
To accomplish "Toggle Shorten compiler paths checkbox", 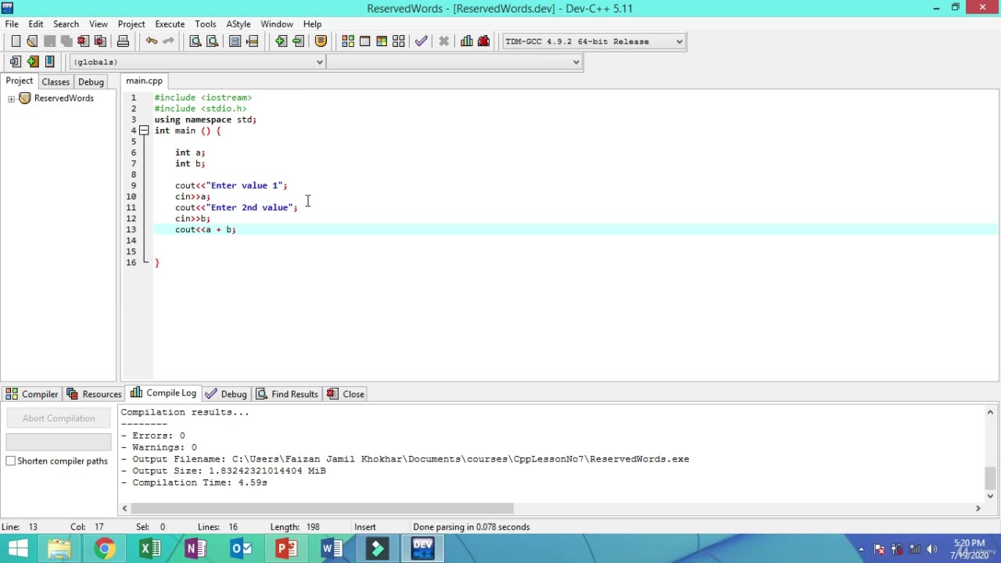I will (11, 461).
